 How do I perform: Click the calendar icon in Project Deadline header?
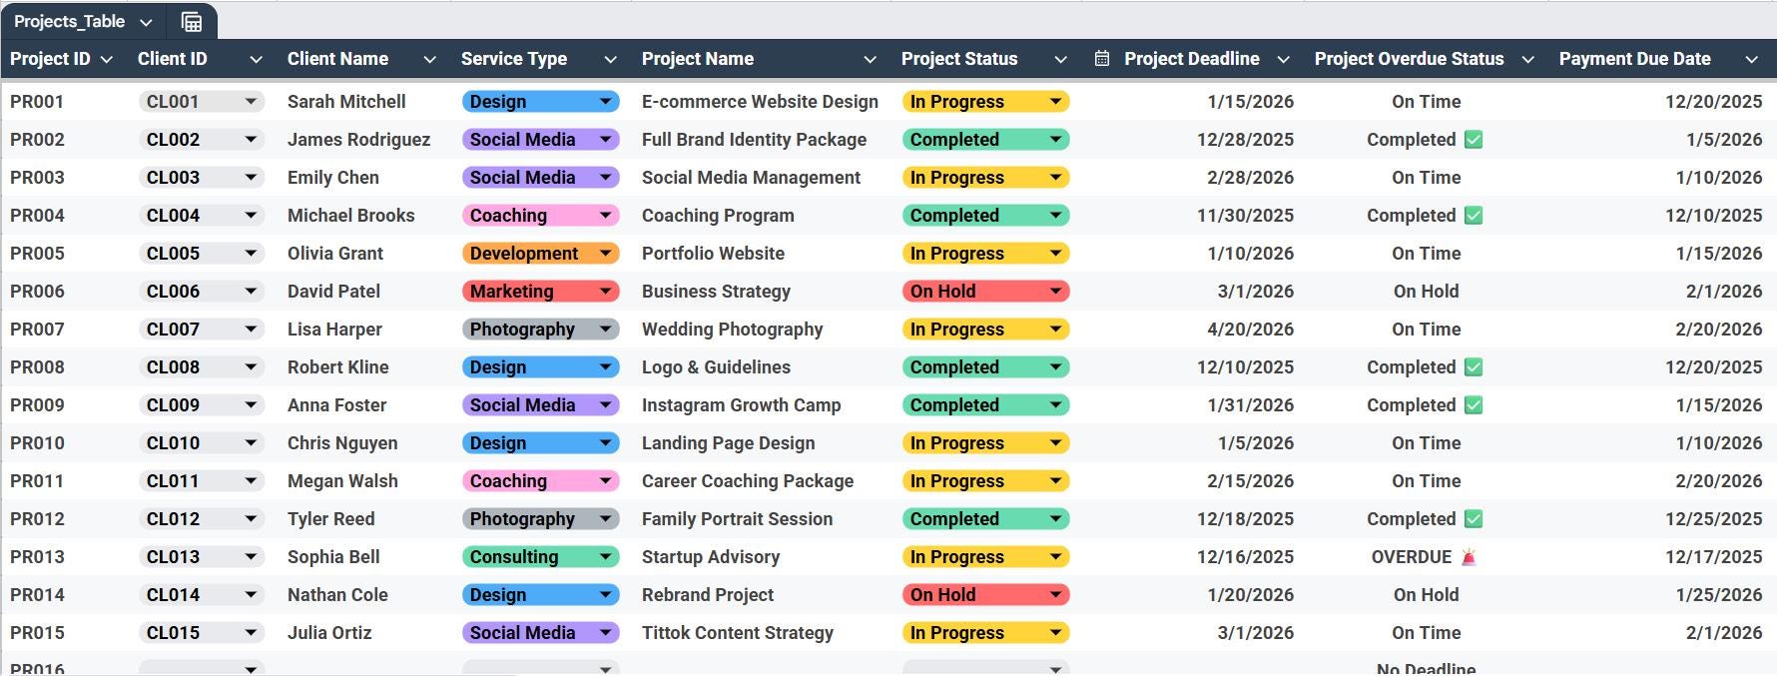[x=1102, y=59]
